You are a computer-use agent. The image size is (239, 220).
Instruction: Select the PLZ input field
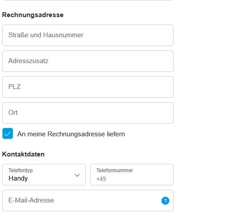(x=88, y=87)
